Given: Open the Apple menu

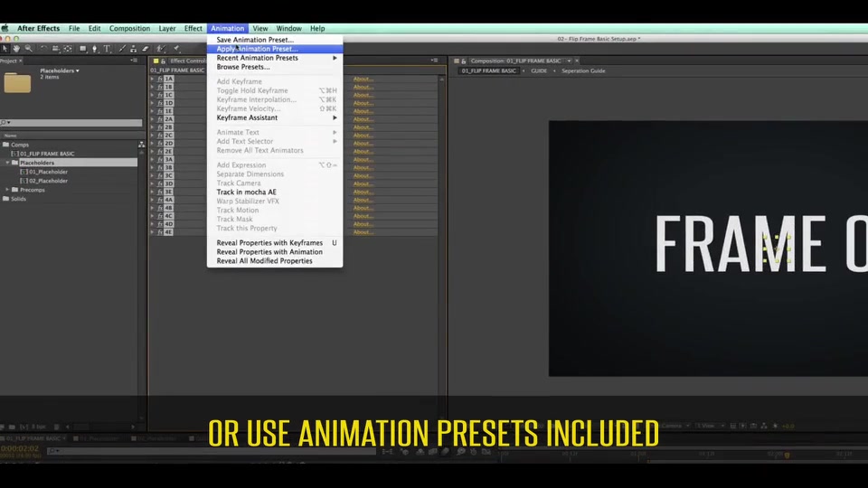Looking at the screenshot, I should (5, 28).
